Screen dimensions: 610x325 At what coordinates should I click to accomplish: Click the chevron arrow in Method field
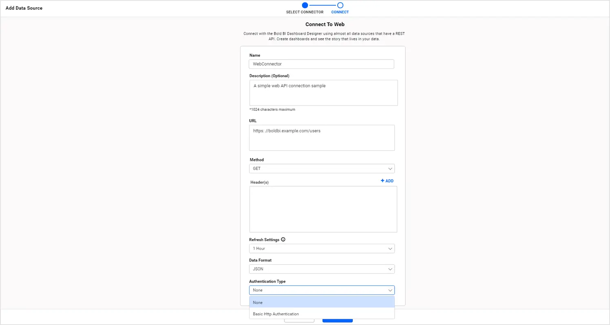coord(390,169)
